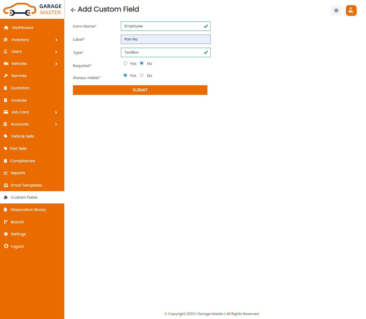Click the back arrow next to Add Custom Field

73,9
